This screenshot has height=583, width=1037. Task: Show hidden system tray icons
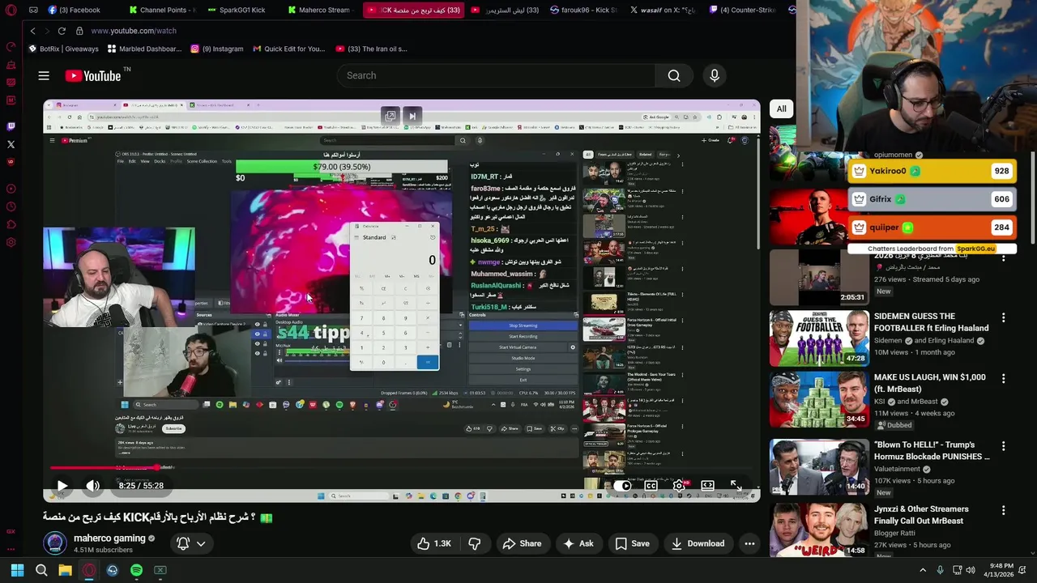pos(923,570)
